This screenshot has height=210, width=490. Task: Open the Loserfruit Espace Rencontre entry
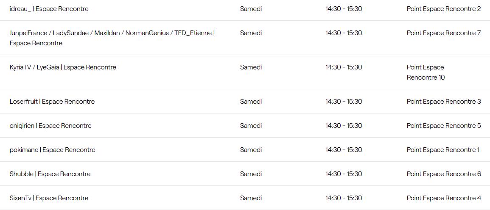point(52,102)
